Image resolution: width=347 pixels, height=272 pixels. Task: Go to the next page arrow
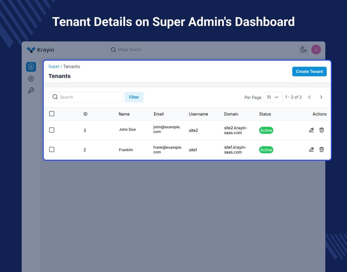point(321,97)
